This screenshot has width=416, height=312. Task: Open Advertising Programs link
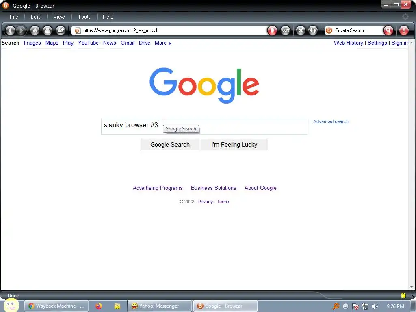pos(158,188)
